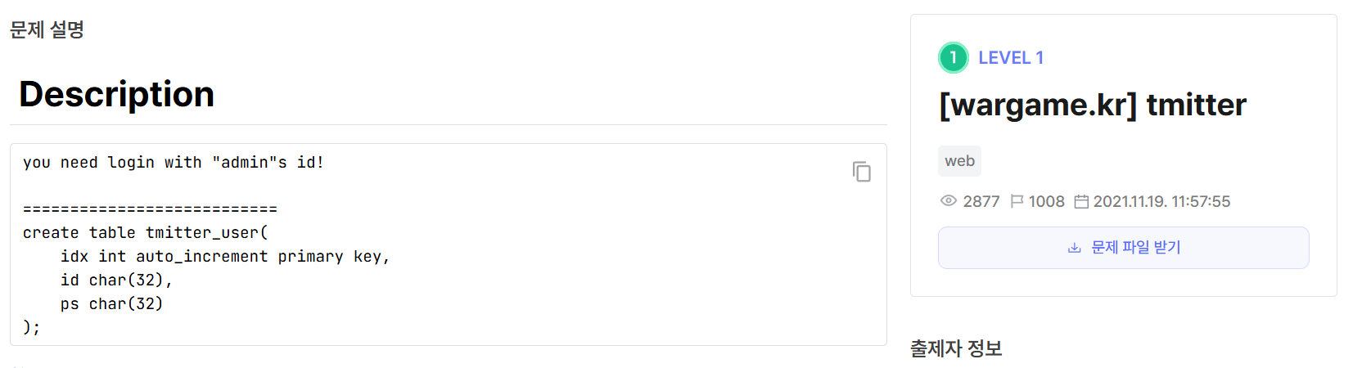Click the 1008 solve count

coord(1046,201)
